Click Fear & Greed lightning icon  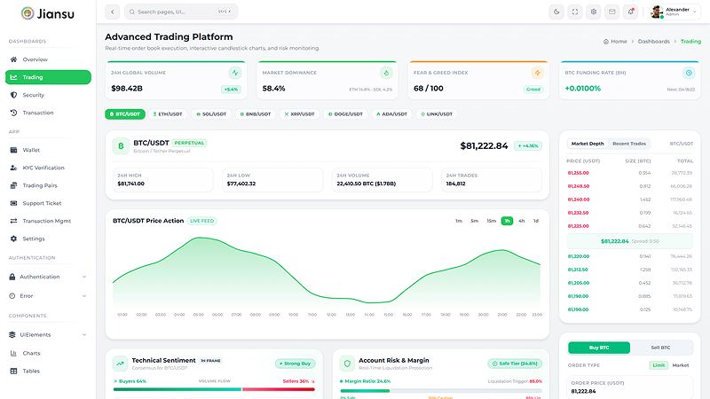537,73
